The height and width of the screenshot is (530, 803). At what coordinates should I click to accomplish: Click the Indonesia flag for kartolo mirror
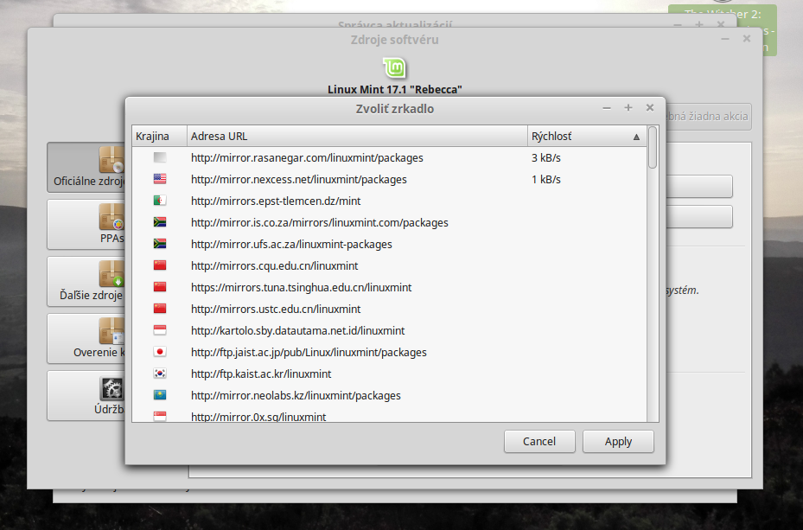pos(159,331)
